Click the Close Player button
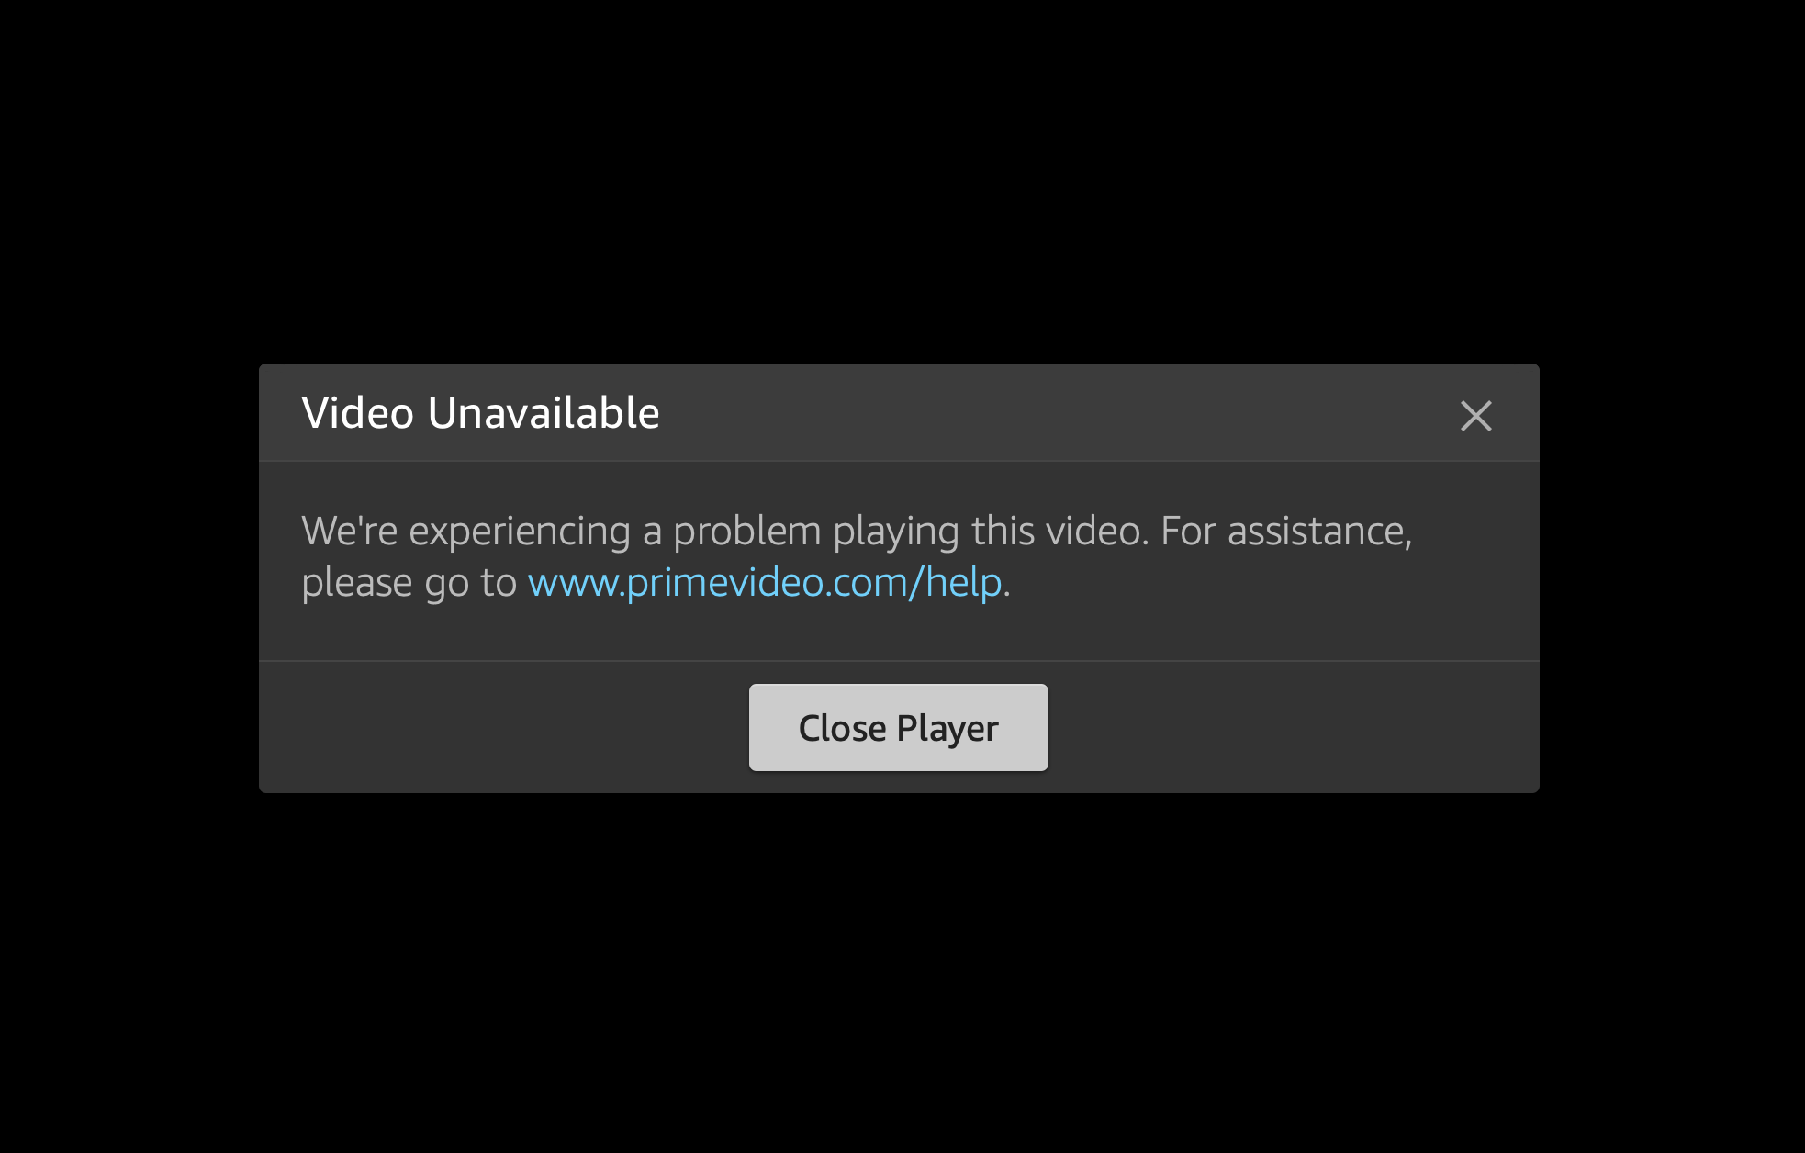Viewport: 1805px width, 1153px height. tap(898, 727)
